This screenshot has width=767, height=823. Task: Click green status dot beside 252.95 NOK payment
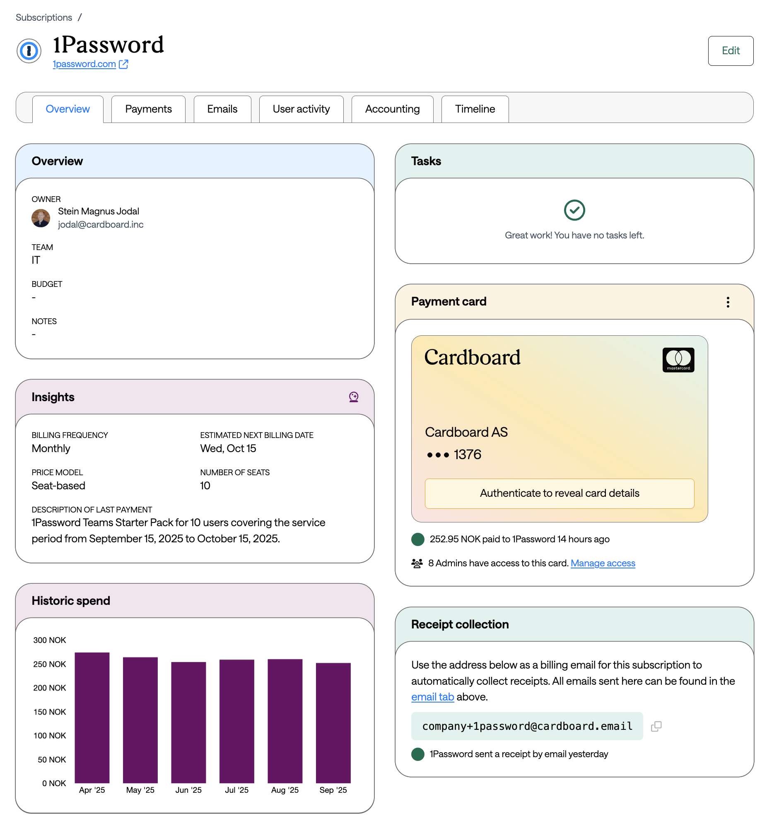tap(418, 539)
